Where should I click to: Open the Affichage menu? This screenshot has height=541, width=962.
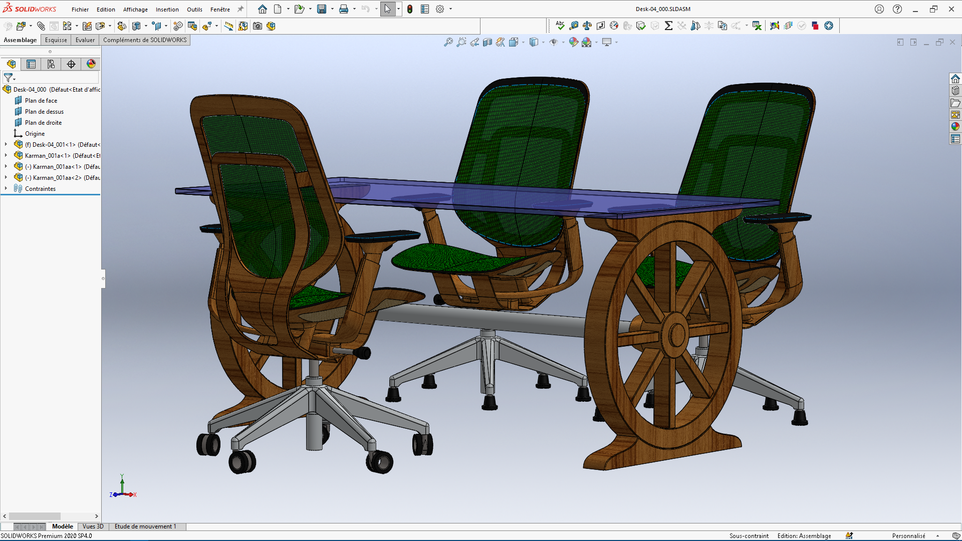pyautogui.click(x=135, y=10)
